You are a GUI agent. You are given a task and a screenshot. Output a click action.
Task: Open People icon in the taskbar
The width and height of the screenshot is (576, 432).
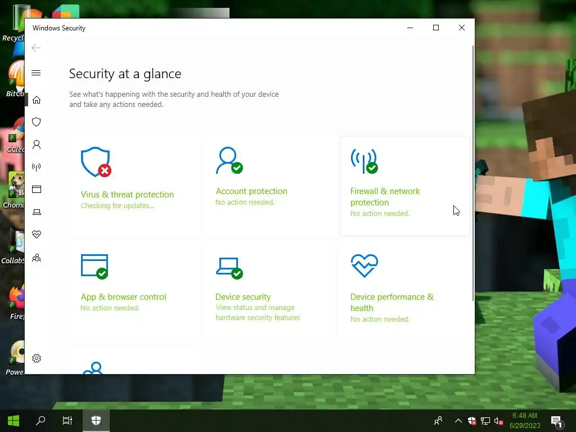(x=438, y=421)
